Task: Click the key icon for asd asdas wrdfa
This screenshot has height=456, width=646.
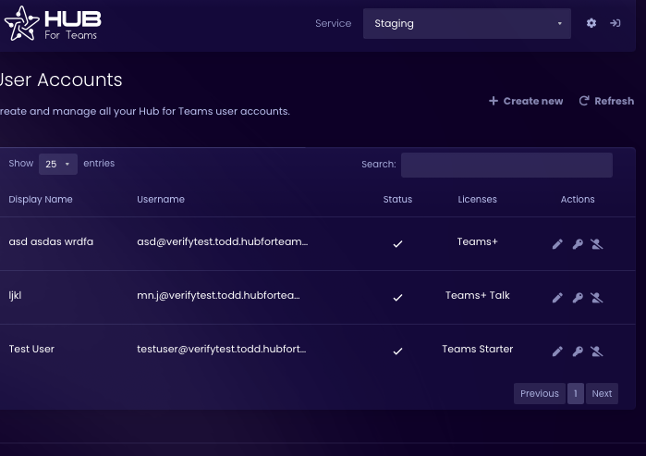Action: coord(578,244)
